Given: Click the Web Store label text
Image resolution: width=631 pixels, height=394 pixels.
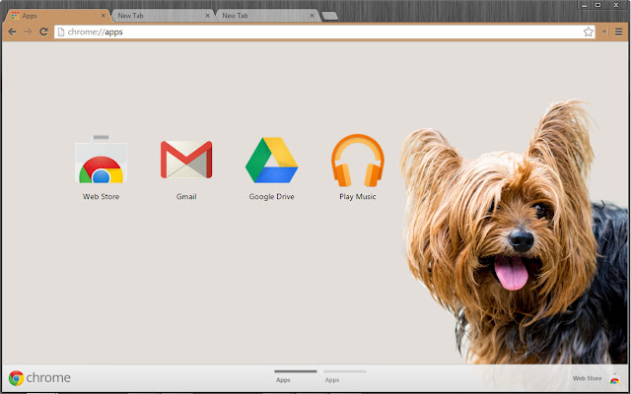Looking at the screenshot, I should coord(101,197).
